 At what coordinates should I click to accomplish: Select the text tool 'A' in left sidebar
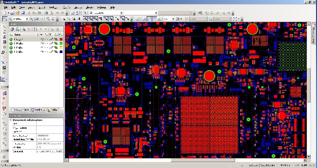coord(3,63)
